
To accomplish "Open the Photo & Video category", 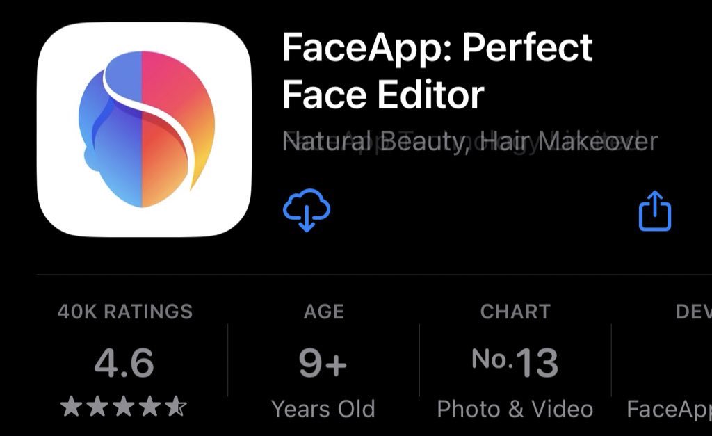I will [x=515, y=409].
